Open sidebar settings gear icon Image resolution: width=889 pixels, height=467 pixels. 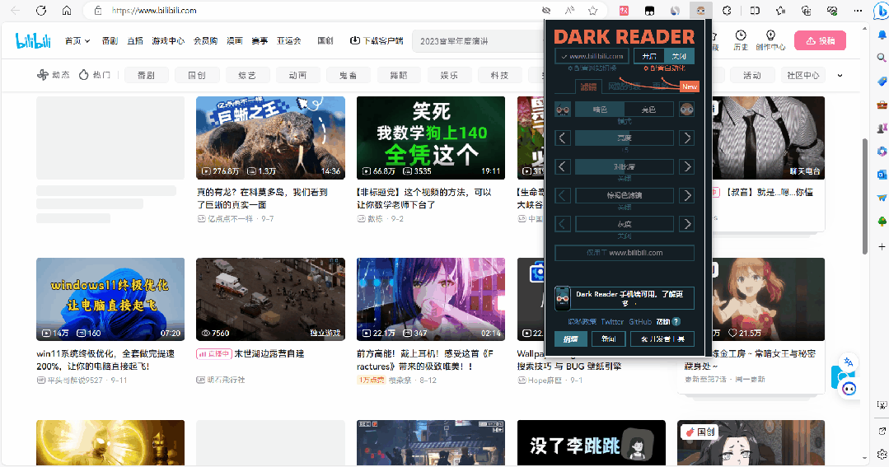tap(882, 455)
